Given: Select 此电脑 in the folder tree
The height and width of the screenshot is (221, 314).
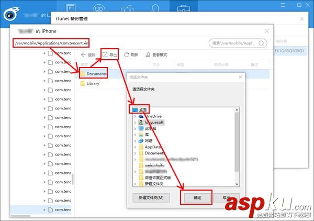Looking at the screenshot, I should (x=147, y=128).
